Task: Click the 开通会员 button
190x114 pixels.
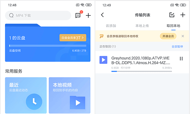Action: (168, 36)
